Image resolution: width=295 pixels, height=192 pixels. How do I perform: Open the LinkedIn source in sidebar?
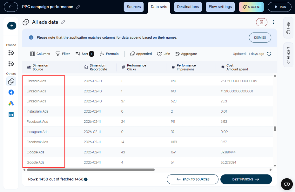point(11,114)
